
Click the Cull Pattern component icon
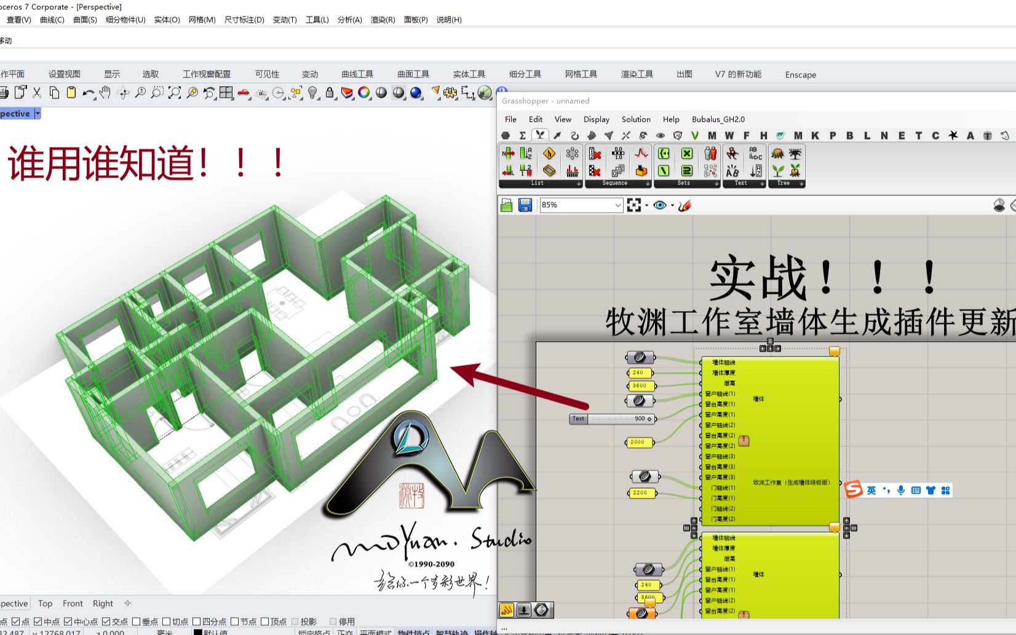point(595,170)
